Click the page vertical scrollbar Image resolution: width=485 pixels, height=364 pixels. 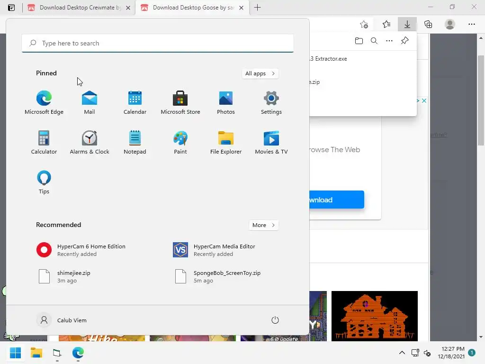point(481,100)
